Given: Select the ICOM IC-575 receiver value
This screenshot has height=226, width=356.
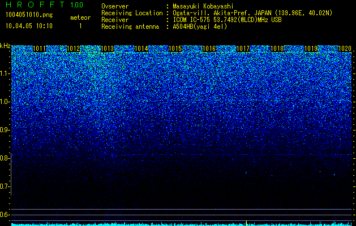Looking at the screenshot, I should pyautogui.click(x=228, y=20).
